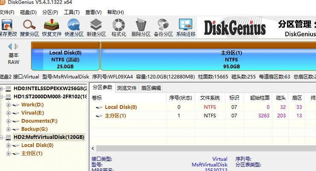Launch the Recover Files (恢复文件) tool

52,28
